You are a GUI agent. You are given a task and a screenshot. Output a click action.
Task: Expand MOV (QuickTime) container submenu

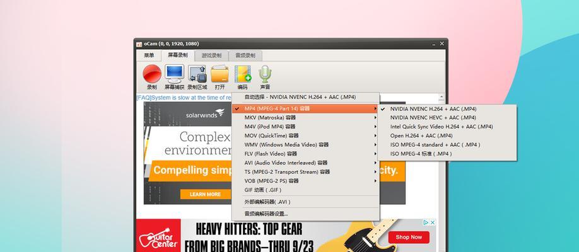click(x=305, y=136)
